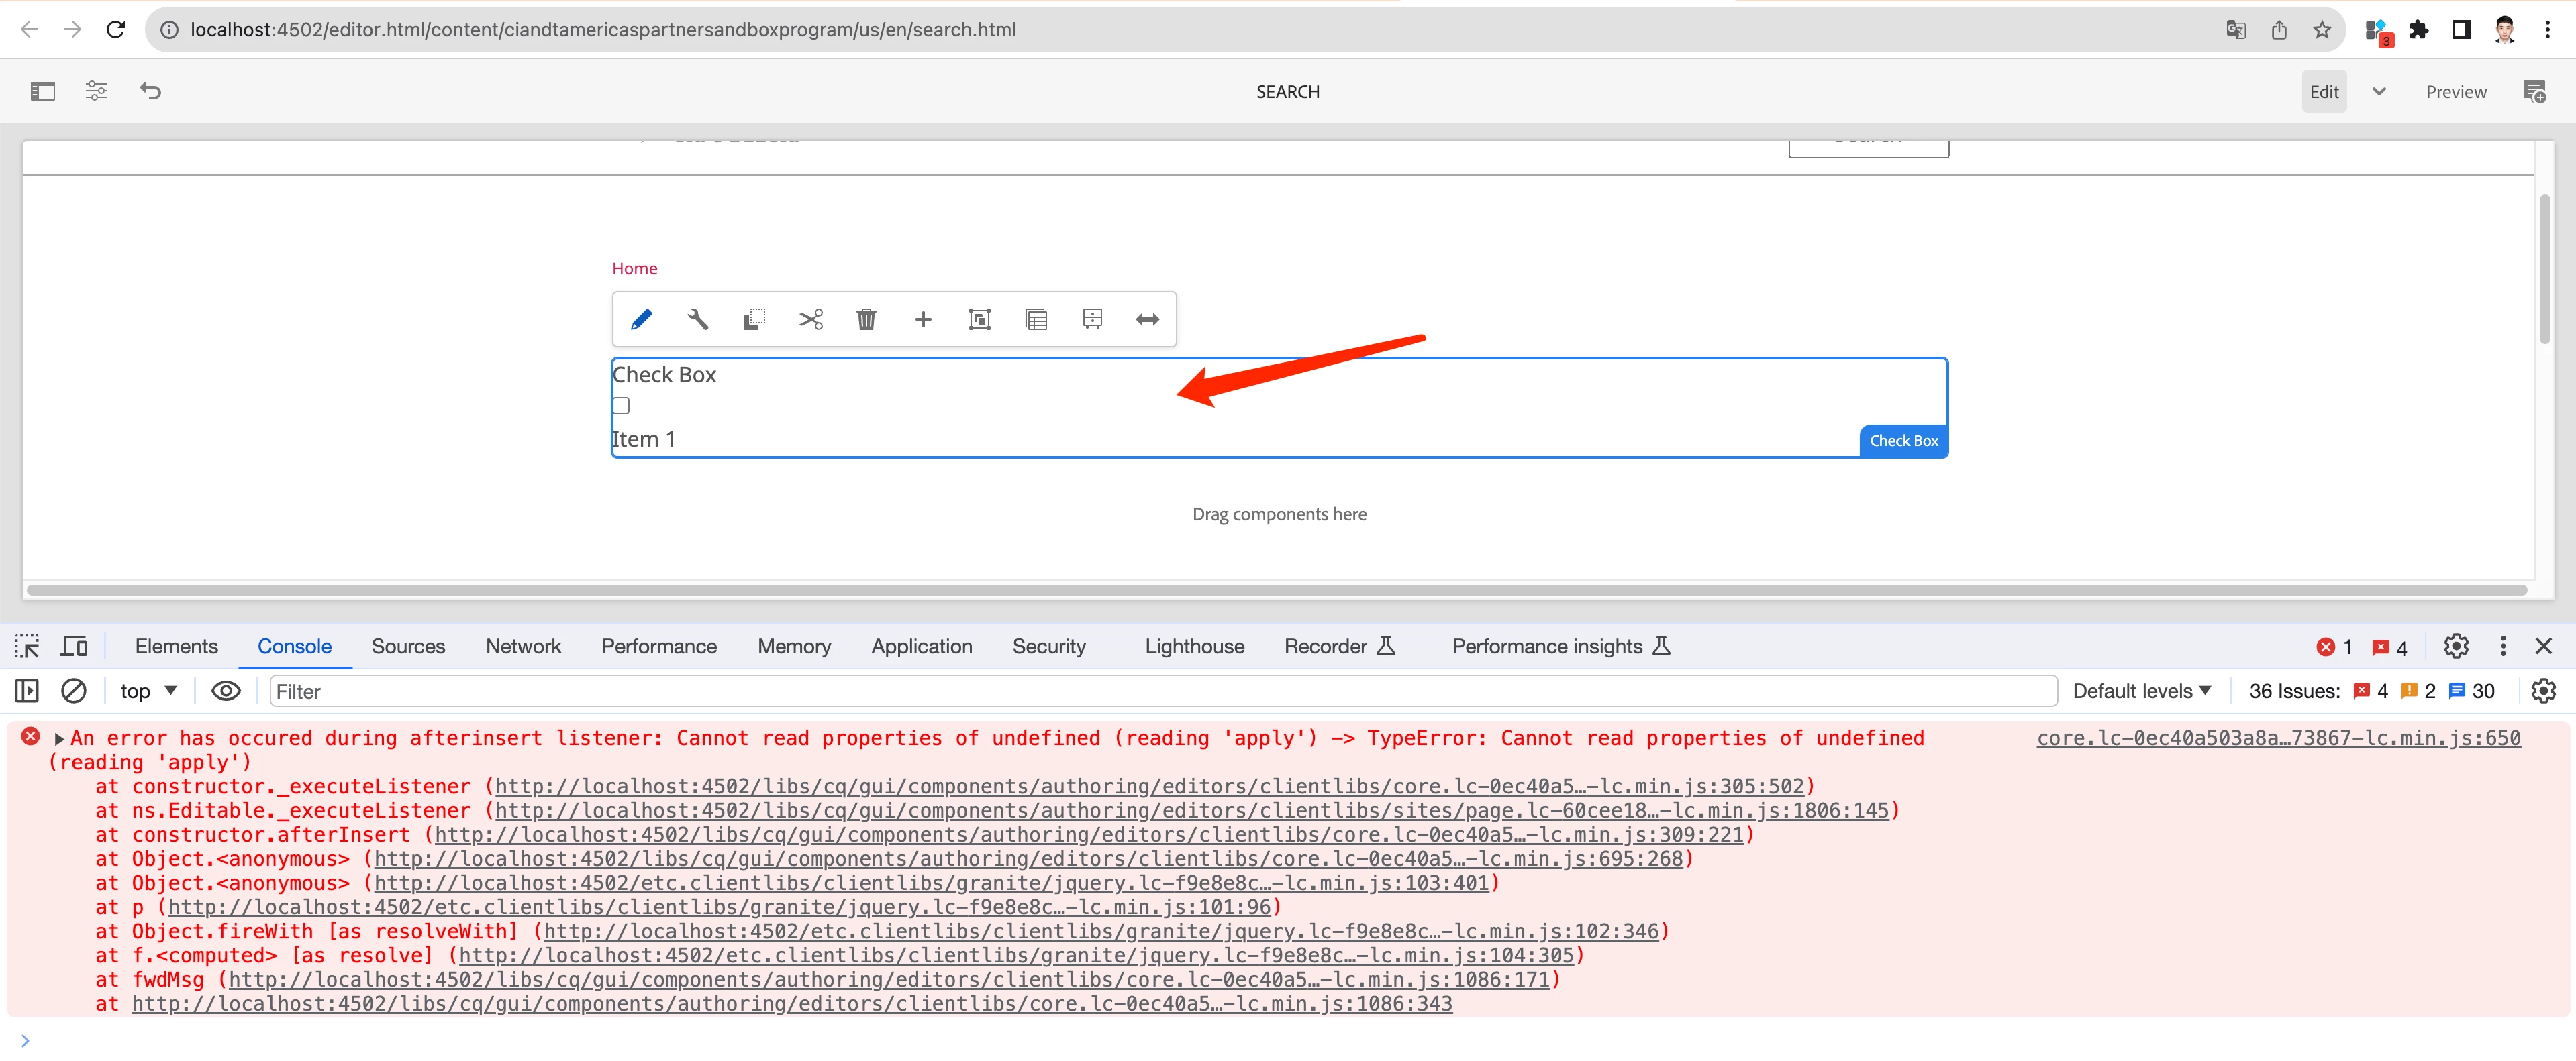
Task: Click the pencil Edit icon in component toolbar
Action: pyautogui.click(x=641, y=320)
